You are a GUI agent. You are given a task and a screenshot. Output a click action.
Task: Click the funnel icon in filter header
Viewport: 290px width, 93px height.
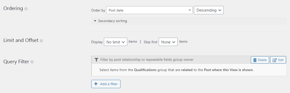tap(96, 60)
